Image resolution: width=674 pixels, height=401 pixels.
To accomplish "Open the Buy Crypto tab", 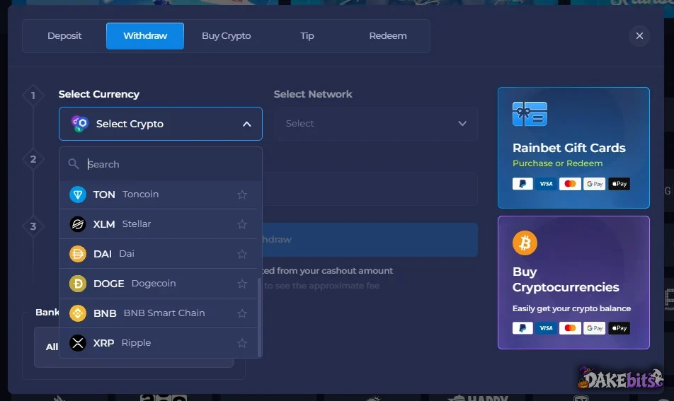I will point(226,36).
